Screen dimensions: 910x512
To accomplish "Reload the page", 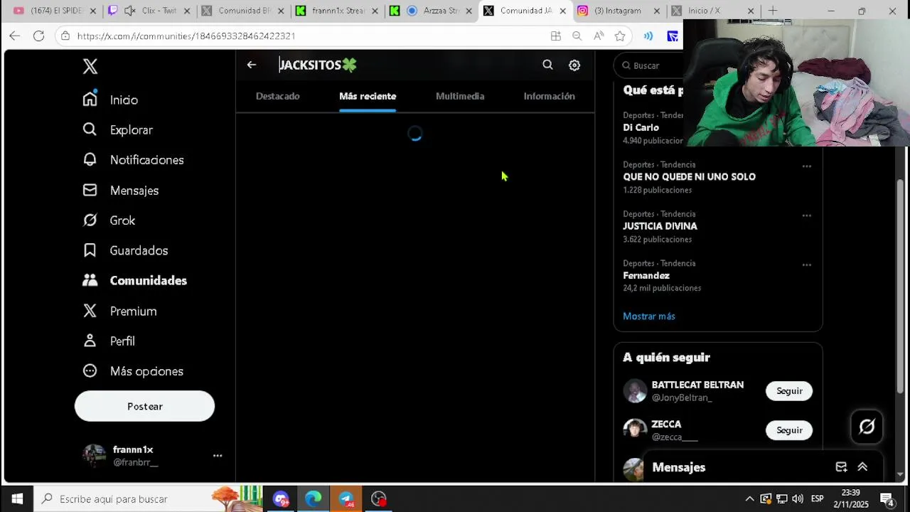I will click(x=39, y=36).
